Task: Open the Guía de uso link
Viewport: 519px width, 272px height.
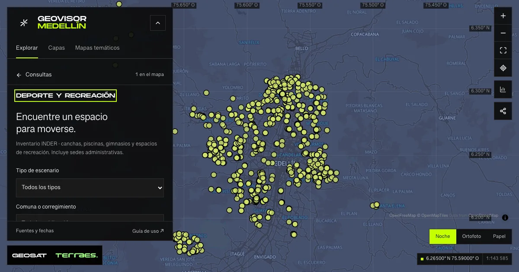Action: [148, 231]
